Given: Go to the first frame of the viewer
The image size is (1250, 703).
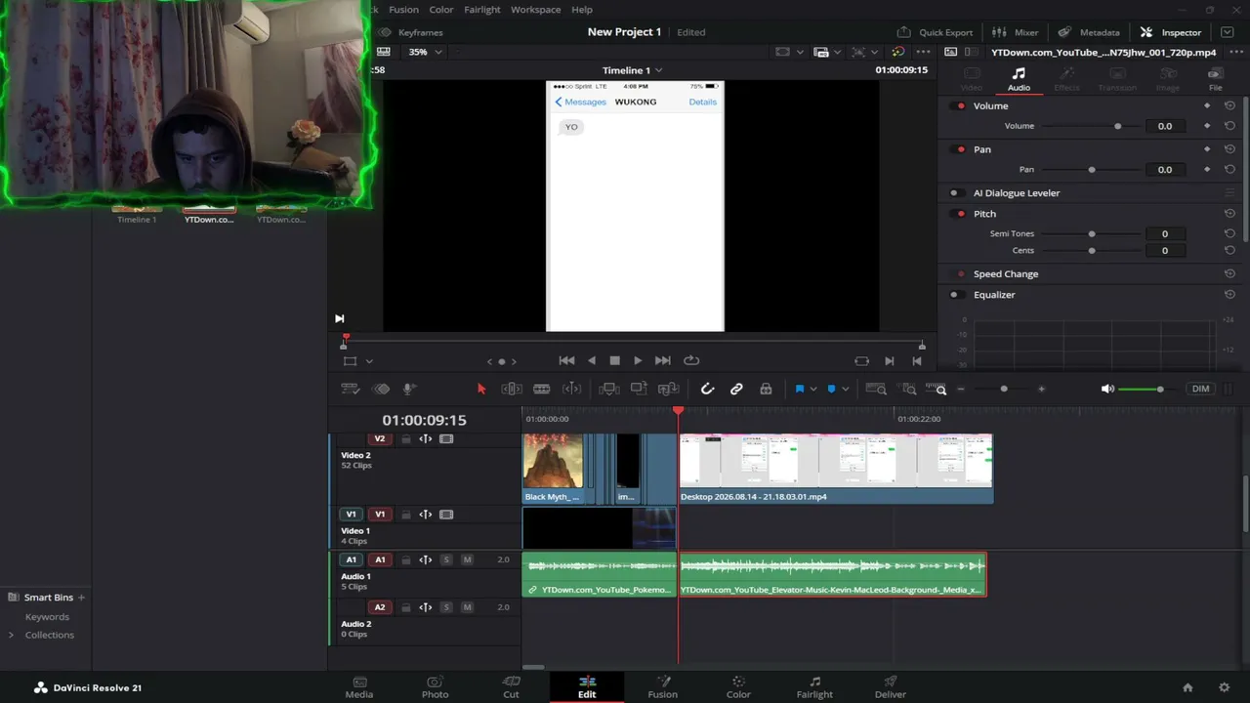Looking at the screenshot, I should (566, 360).
